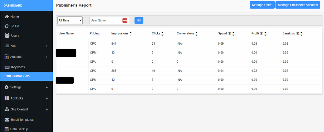Sort table by Profit ($) arrows
324x132 pixels.
click(265, 34)
